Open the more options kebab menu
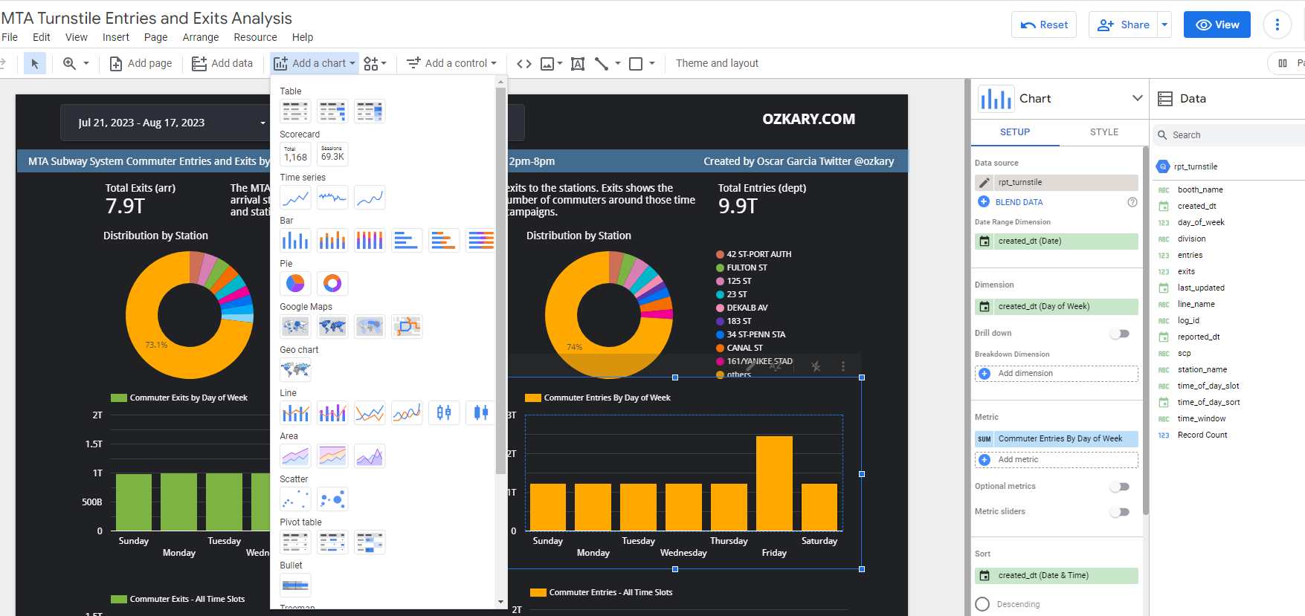This screenshot has width=1305, height=616. [1277, 25]
